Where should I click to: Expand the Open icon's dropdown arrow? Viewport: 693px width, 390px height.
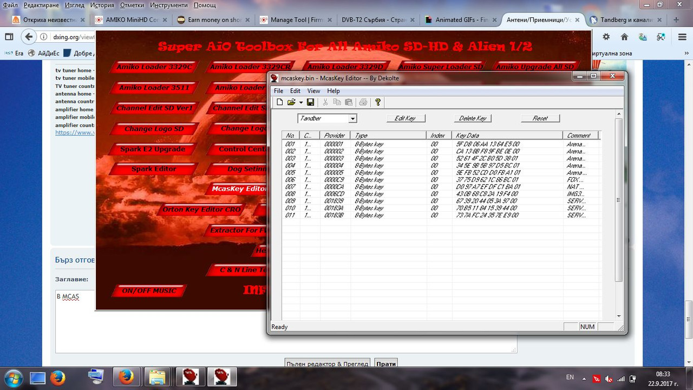[x=300, y=102]
